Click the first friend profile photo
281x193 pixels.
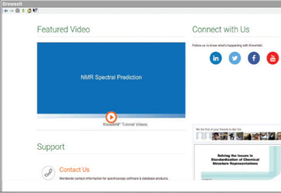200,136
